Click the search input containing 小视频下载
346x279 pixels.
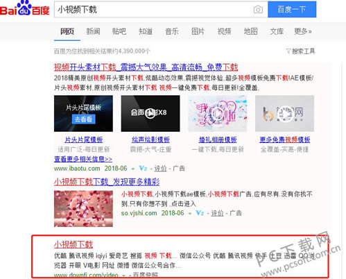(154, 10)
